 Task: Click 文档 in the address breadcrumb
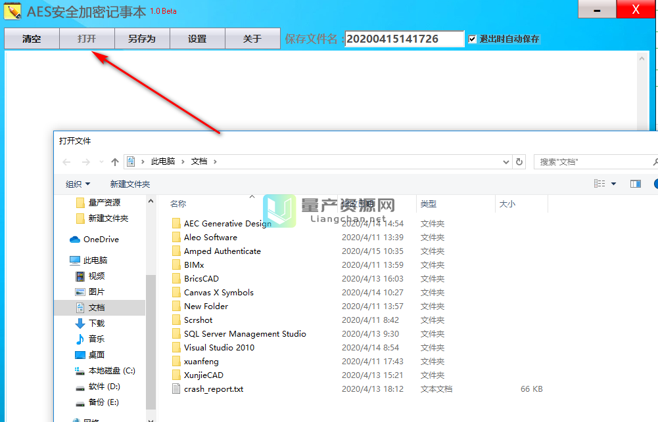tap(199, 161)
